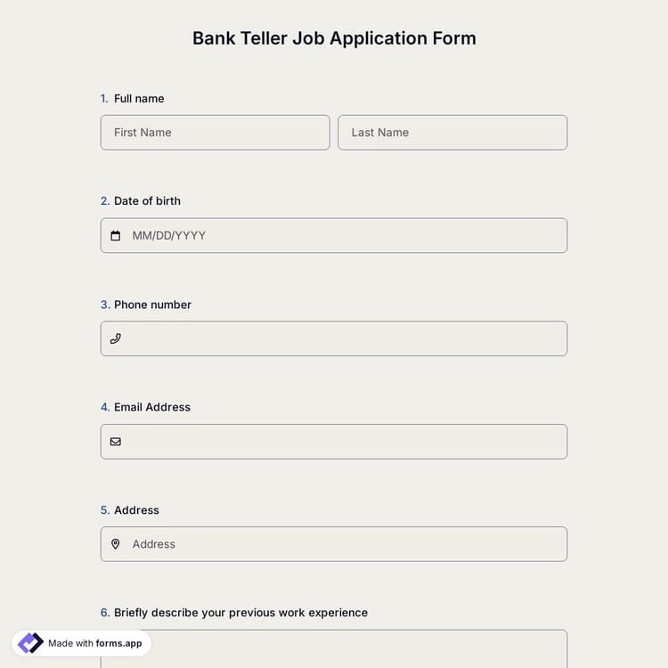Open the "Made with forms.app" link

tap(94, 643)
